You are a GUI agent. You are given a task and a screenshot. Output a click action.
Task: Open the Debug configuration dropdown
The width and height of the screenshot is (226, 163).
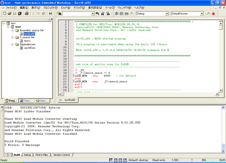pos(167,13)
